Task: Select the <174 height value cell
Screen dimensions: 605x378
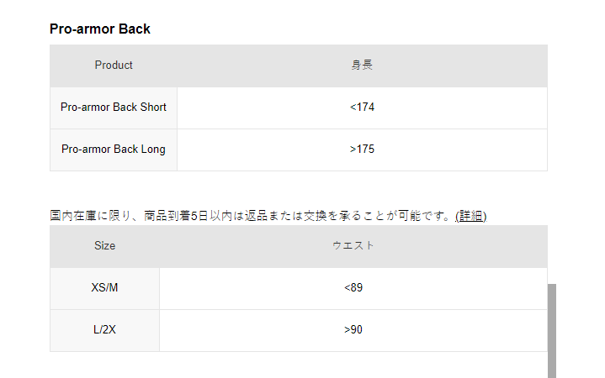Action: [362, 108]
